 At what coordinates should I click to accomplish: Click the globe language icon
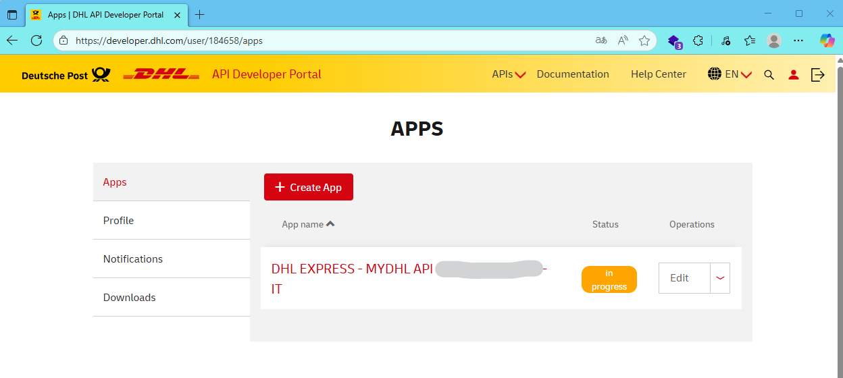715,74
